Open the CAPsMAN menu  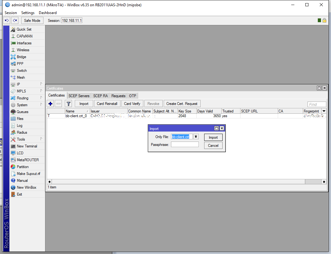point(28,36)
